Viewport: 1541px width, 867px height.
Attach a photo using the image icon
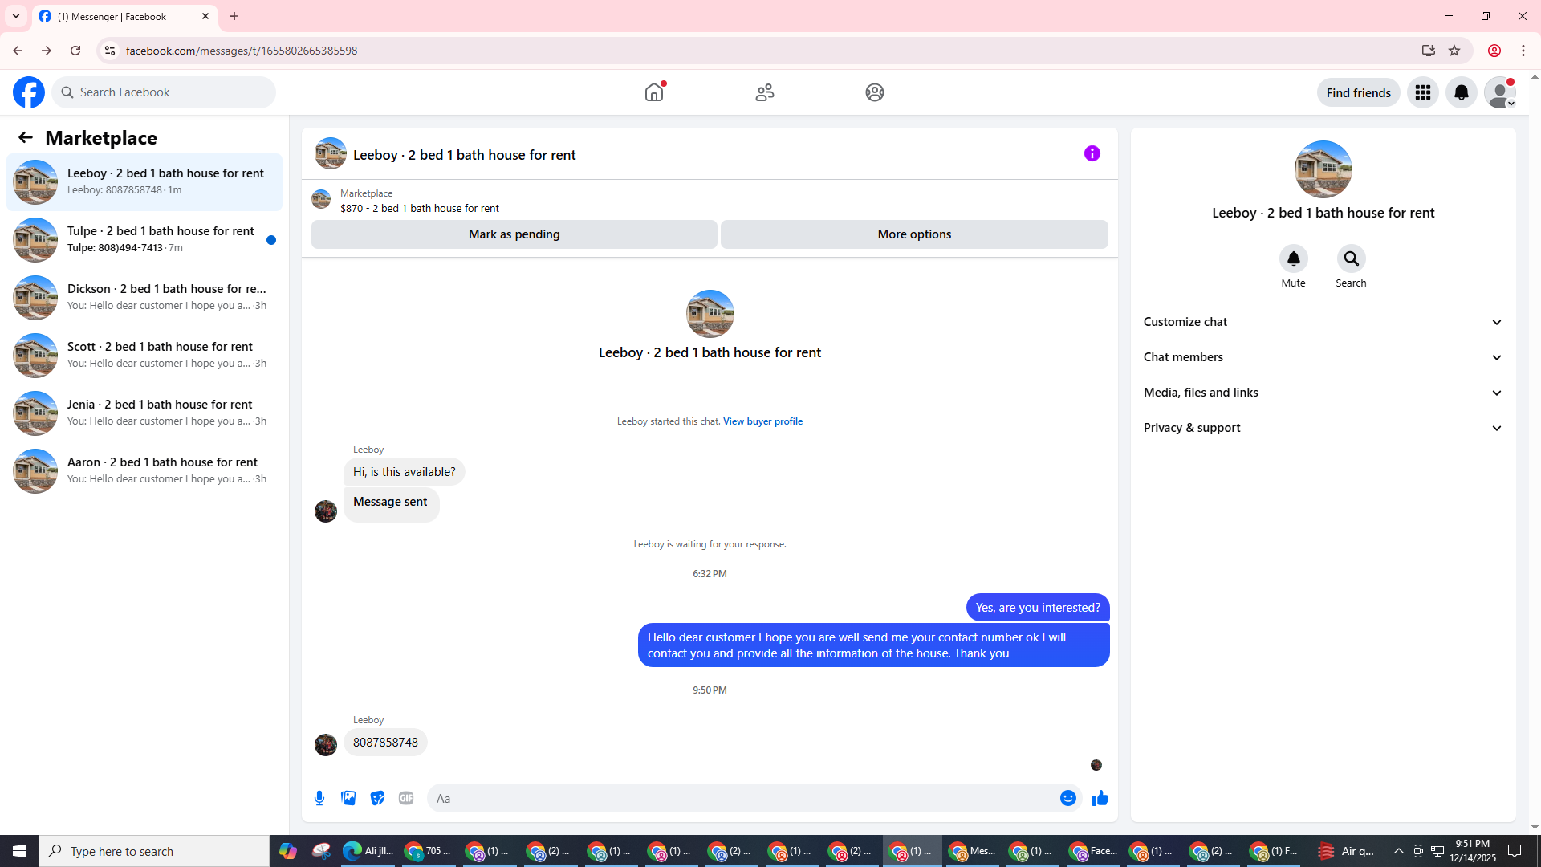(x=348, y=798)
